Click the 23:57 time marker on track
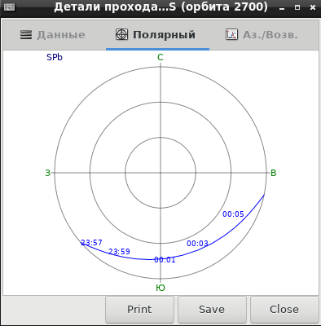The image size is (321, 326). 91,242
